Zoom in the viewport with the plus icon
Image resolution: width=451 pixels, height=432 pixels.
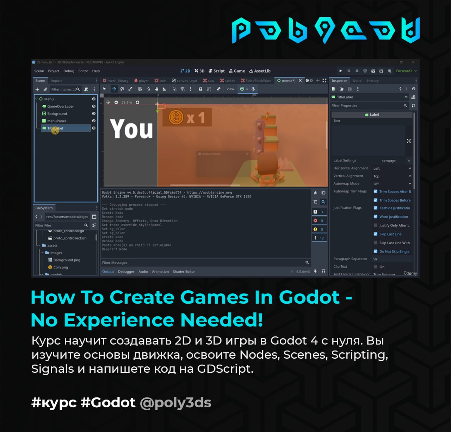point(137,103)
